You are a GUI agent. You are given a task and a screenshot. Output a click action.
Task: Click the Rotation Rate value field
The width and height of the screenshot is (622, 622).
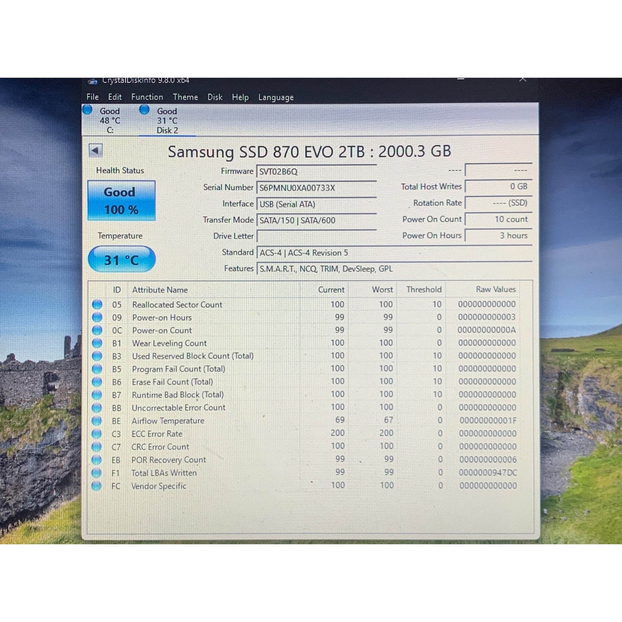pyautogui.click(x=498, y=203)
